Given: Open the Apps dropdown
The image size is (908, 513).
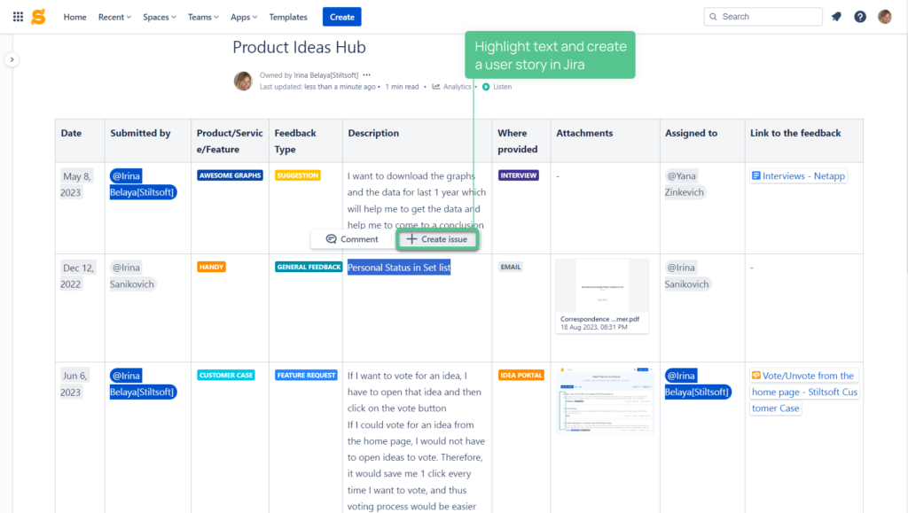Looking at the screenshot, I should [243, 16].
